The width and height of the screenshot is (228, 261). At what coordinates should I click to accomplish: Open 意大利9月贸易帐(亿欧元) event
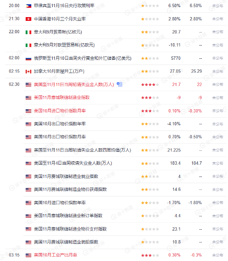[x=58, y=32]
